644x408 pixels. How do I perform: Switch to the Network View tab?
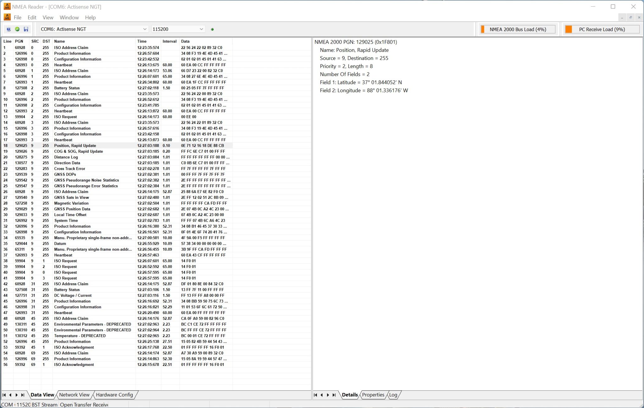coord(74,395)
